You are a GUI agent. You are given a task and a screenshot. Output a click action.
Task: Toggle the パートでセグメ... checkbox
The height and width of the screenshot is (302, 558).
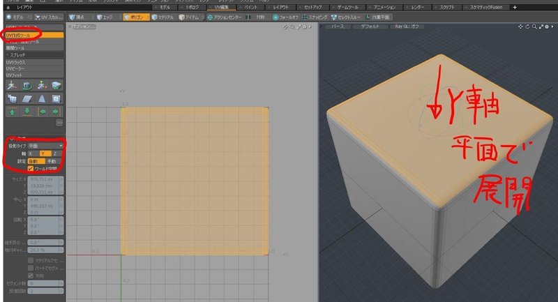click(x=31, y=268)
